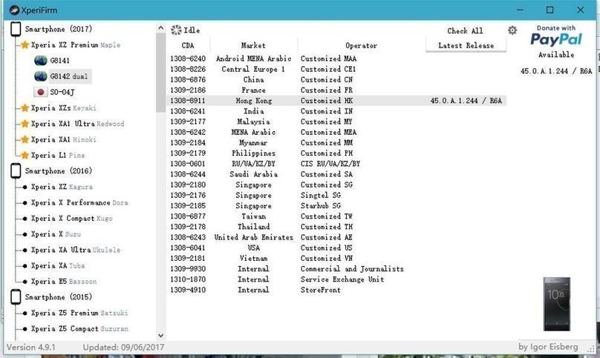Image resolution: width=600 pixels, height=358 pixels.
Task: Click the Latest Release column header
Action: [x=466, y=45]
